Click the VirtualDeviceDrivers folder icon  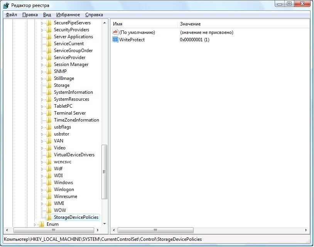point(49,155)
